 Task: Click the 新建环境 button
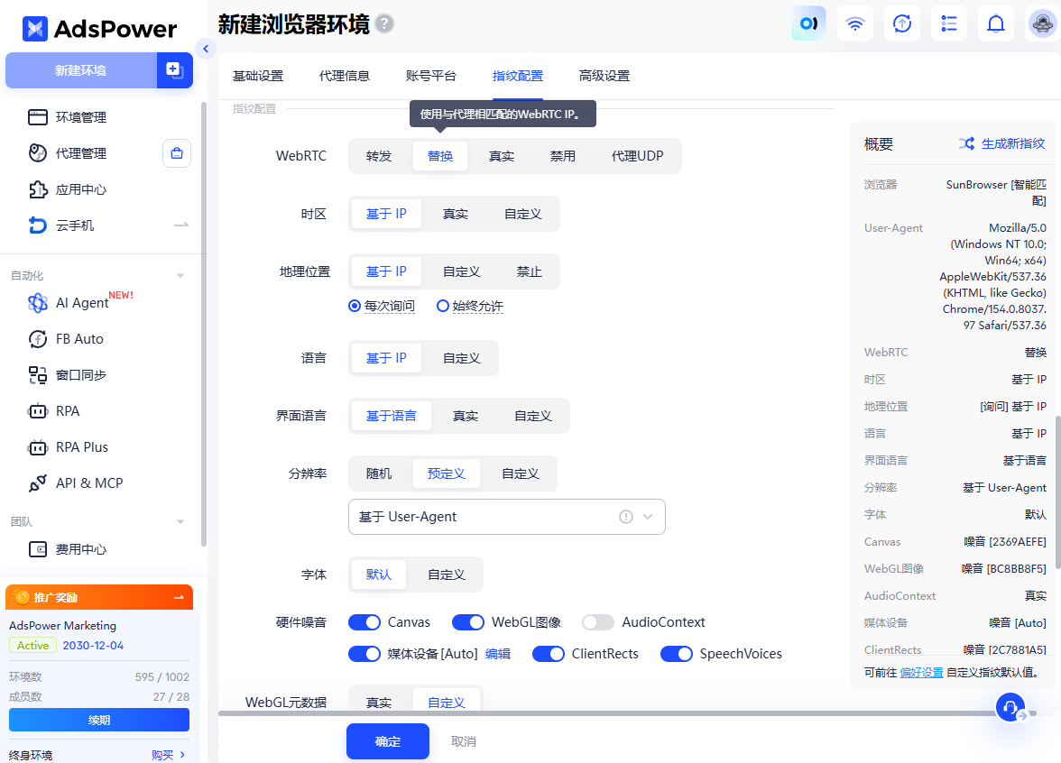tap(81, 70)
